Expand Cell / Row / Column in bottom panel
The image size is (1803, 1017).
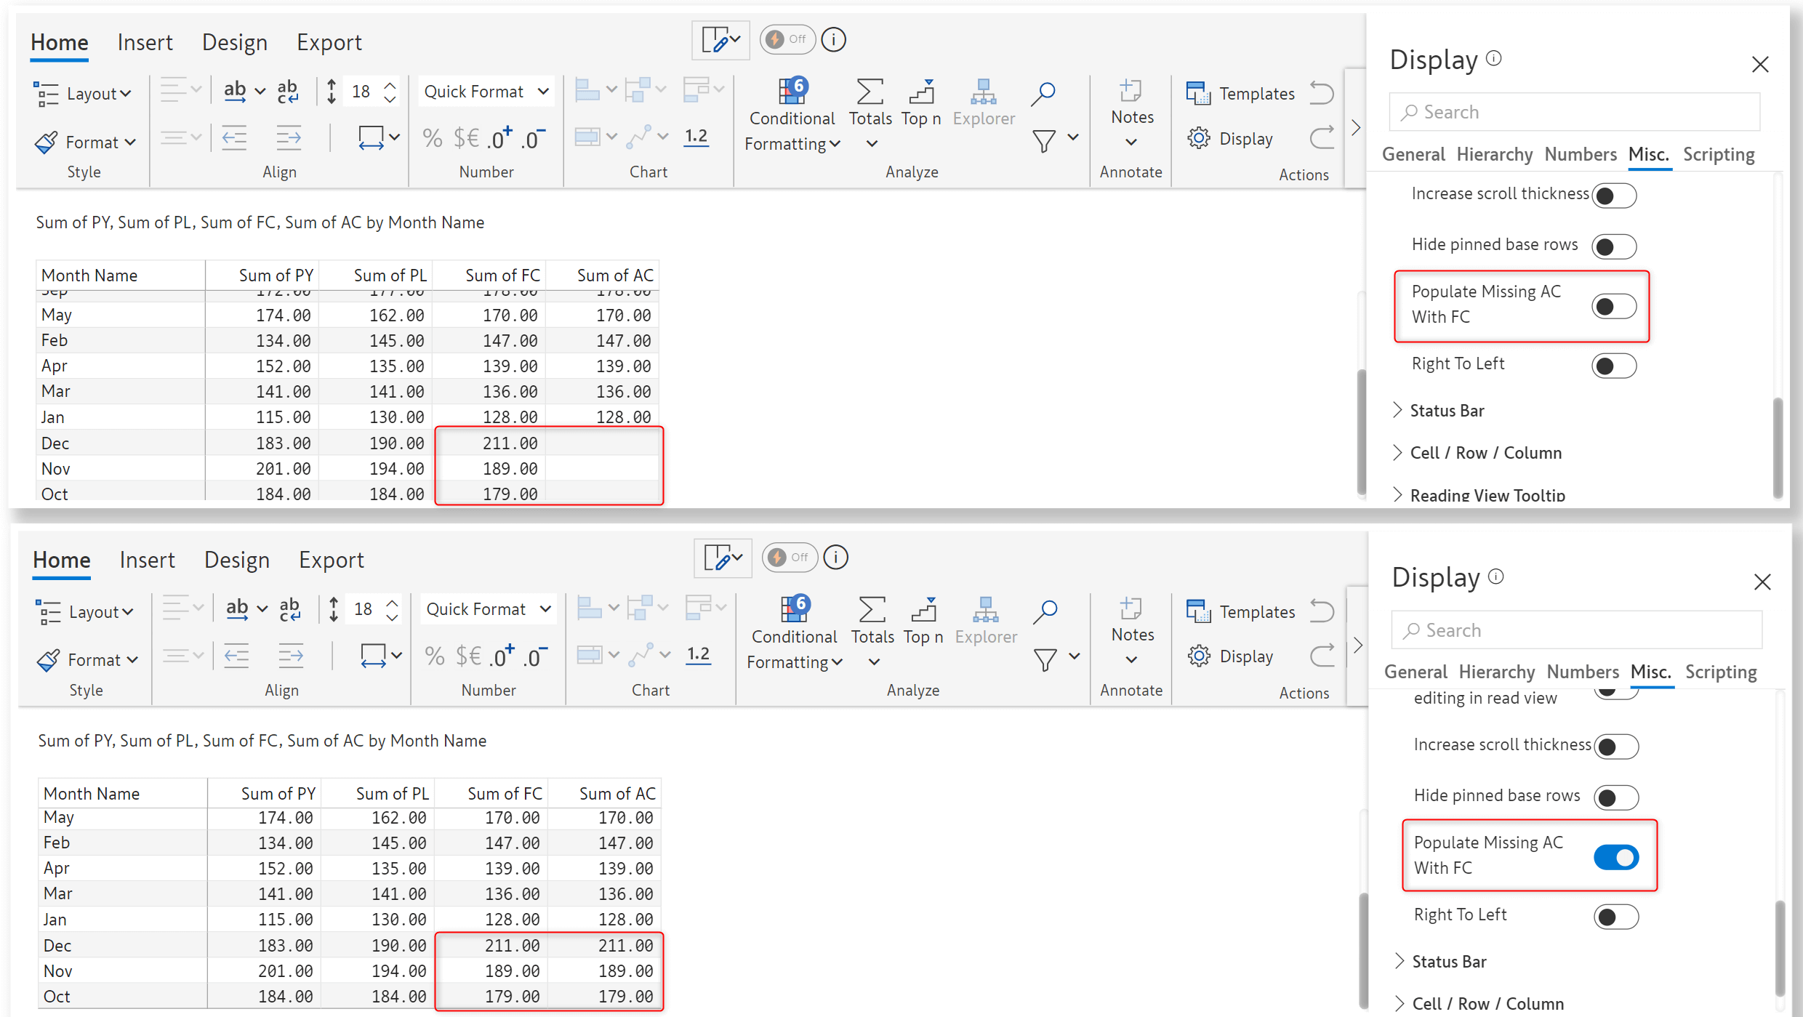1478,1003
